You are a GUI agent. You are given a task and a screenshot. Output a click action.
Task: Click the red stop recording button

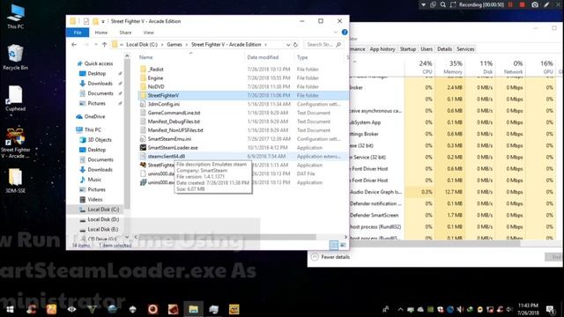pyautogui.click(x=522, y=4)
